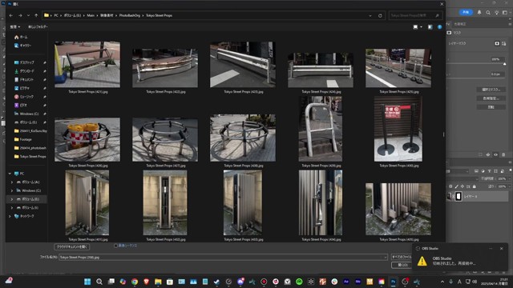Open Photoshop's notifications bell
The height and width of the screenshot is (288, 513).
point(479,13)
